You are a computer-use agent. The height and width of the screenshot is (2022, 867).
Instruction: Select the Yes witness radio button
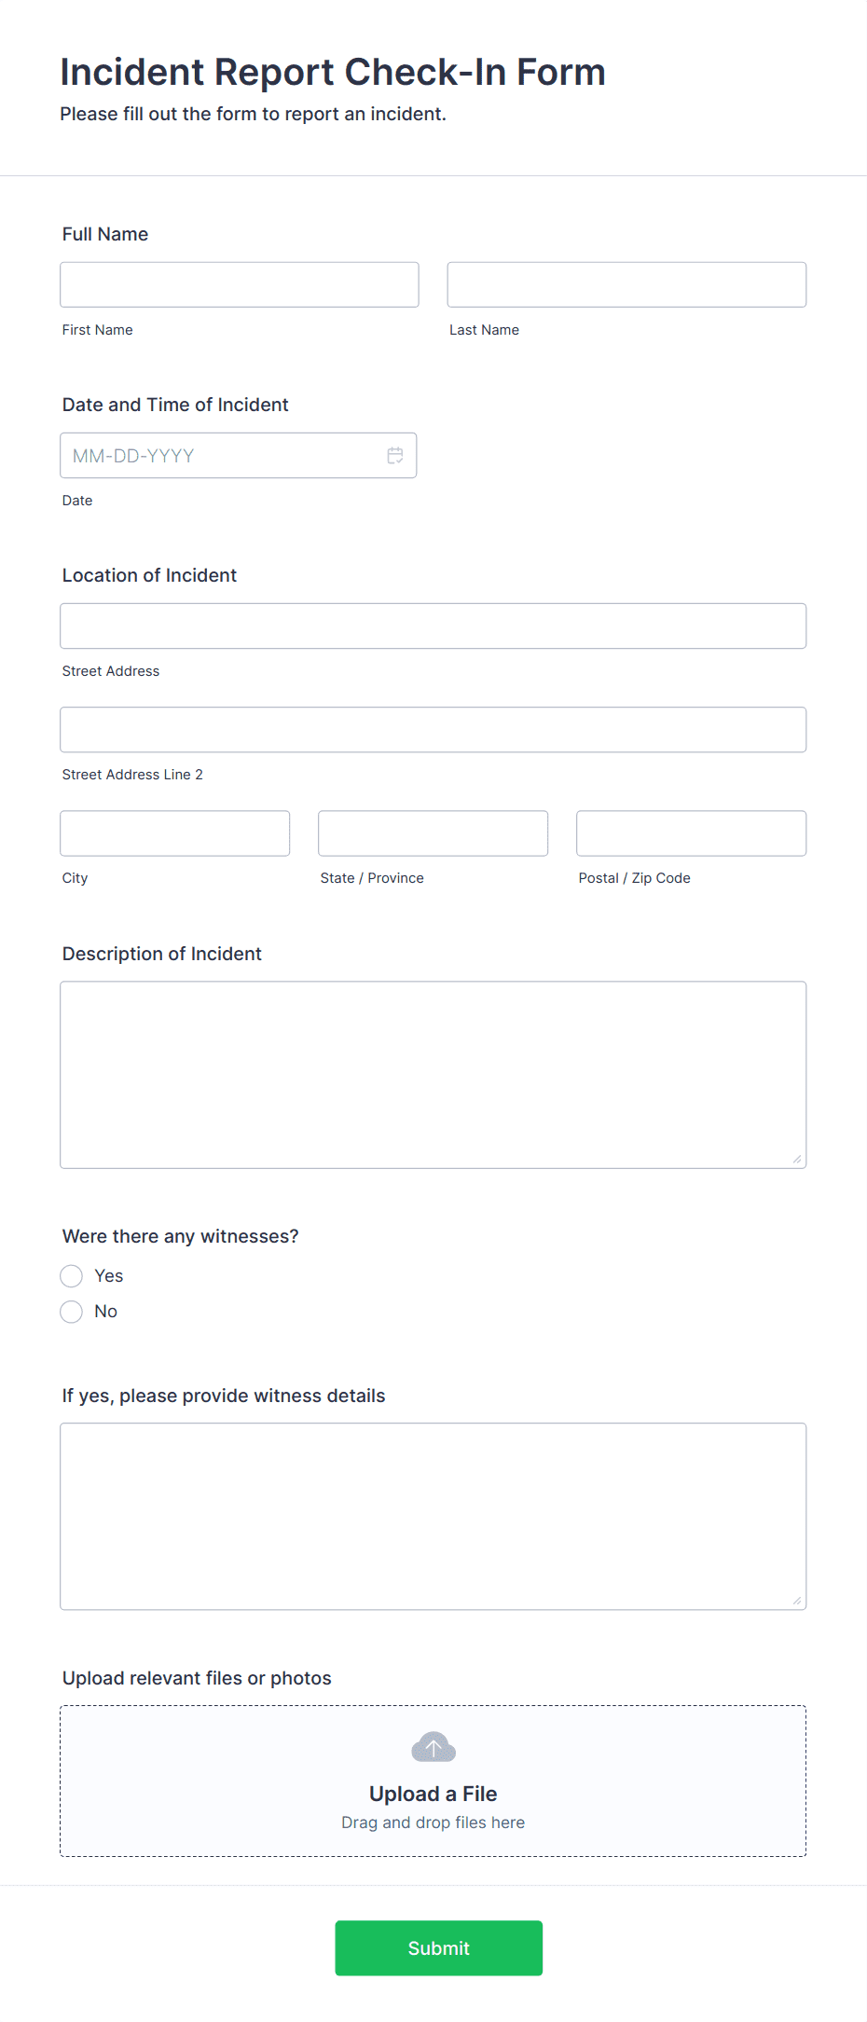pyautogui.click(x=71, y=1275)
